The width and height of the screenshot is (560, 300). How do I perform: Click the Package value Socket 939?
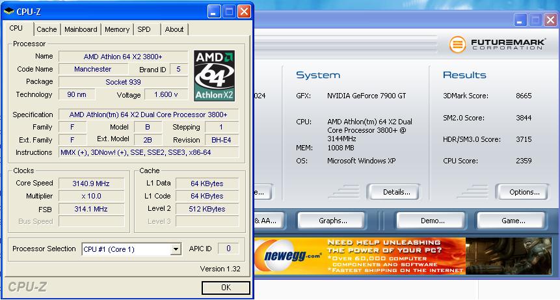(123, 82)
